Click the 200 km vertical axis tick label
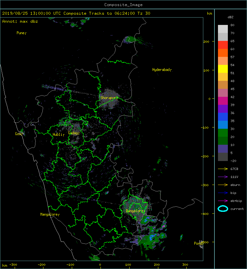 point(206,42)
